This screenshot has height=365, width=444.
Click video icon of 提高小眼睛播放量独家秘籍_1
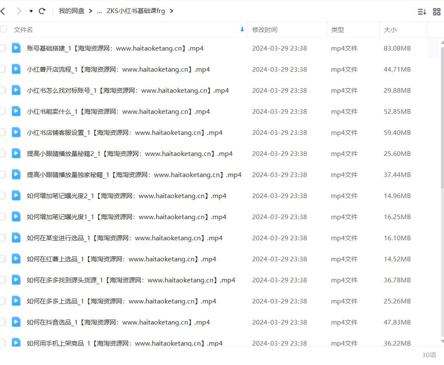click(16, 174)
